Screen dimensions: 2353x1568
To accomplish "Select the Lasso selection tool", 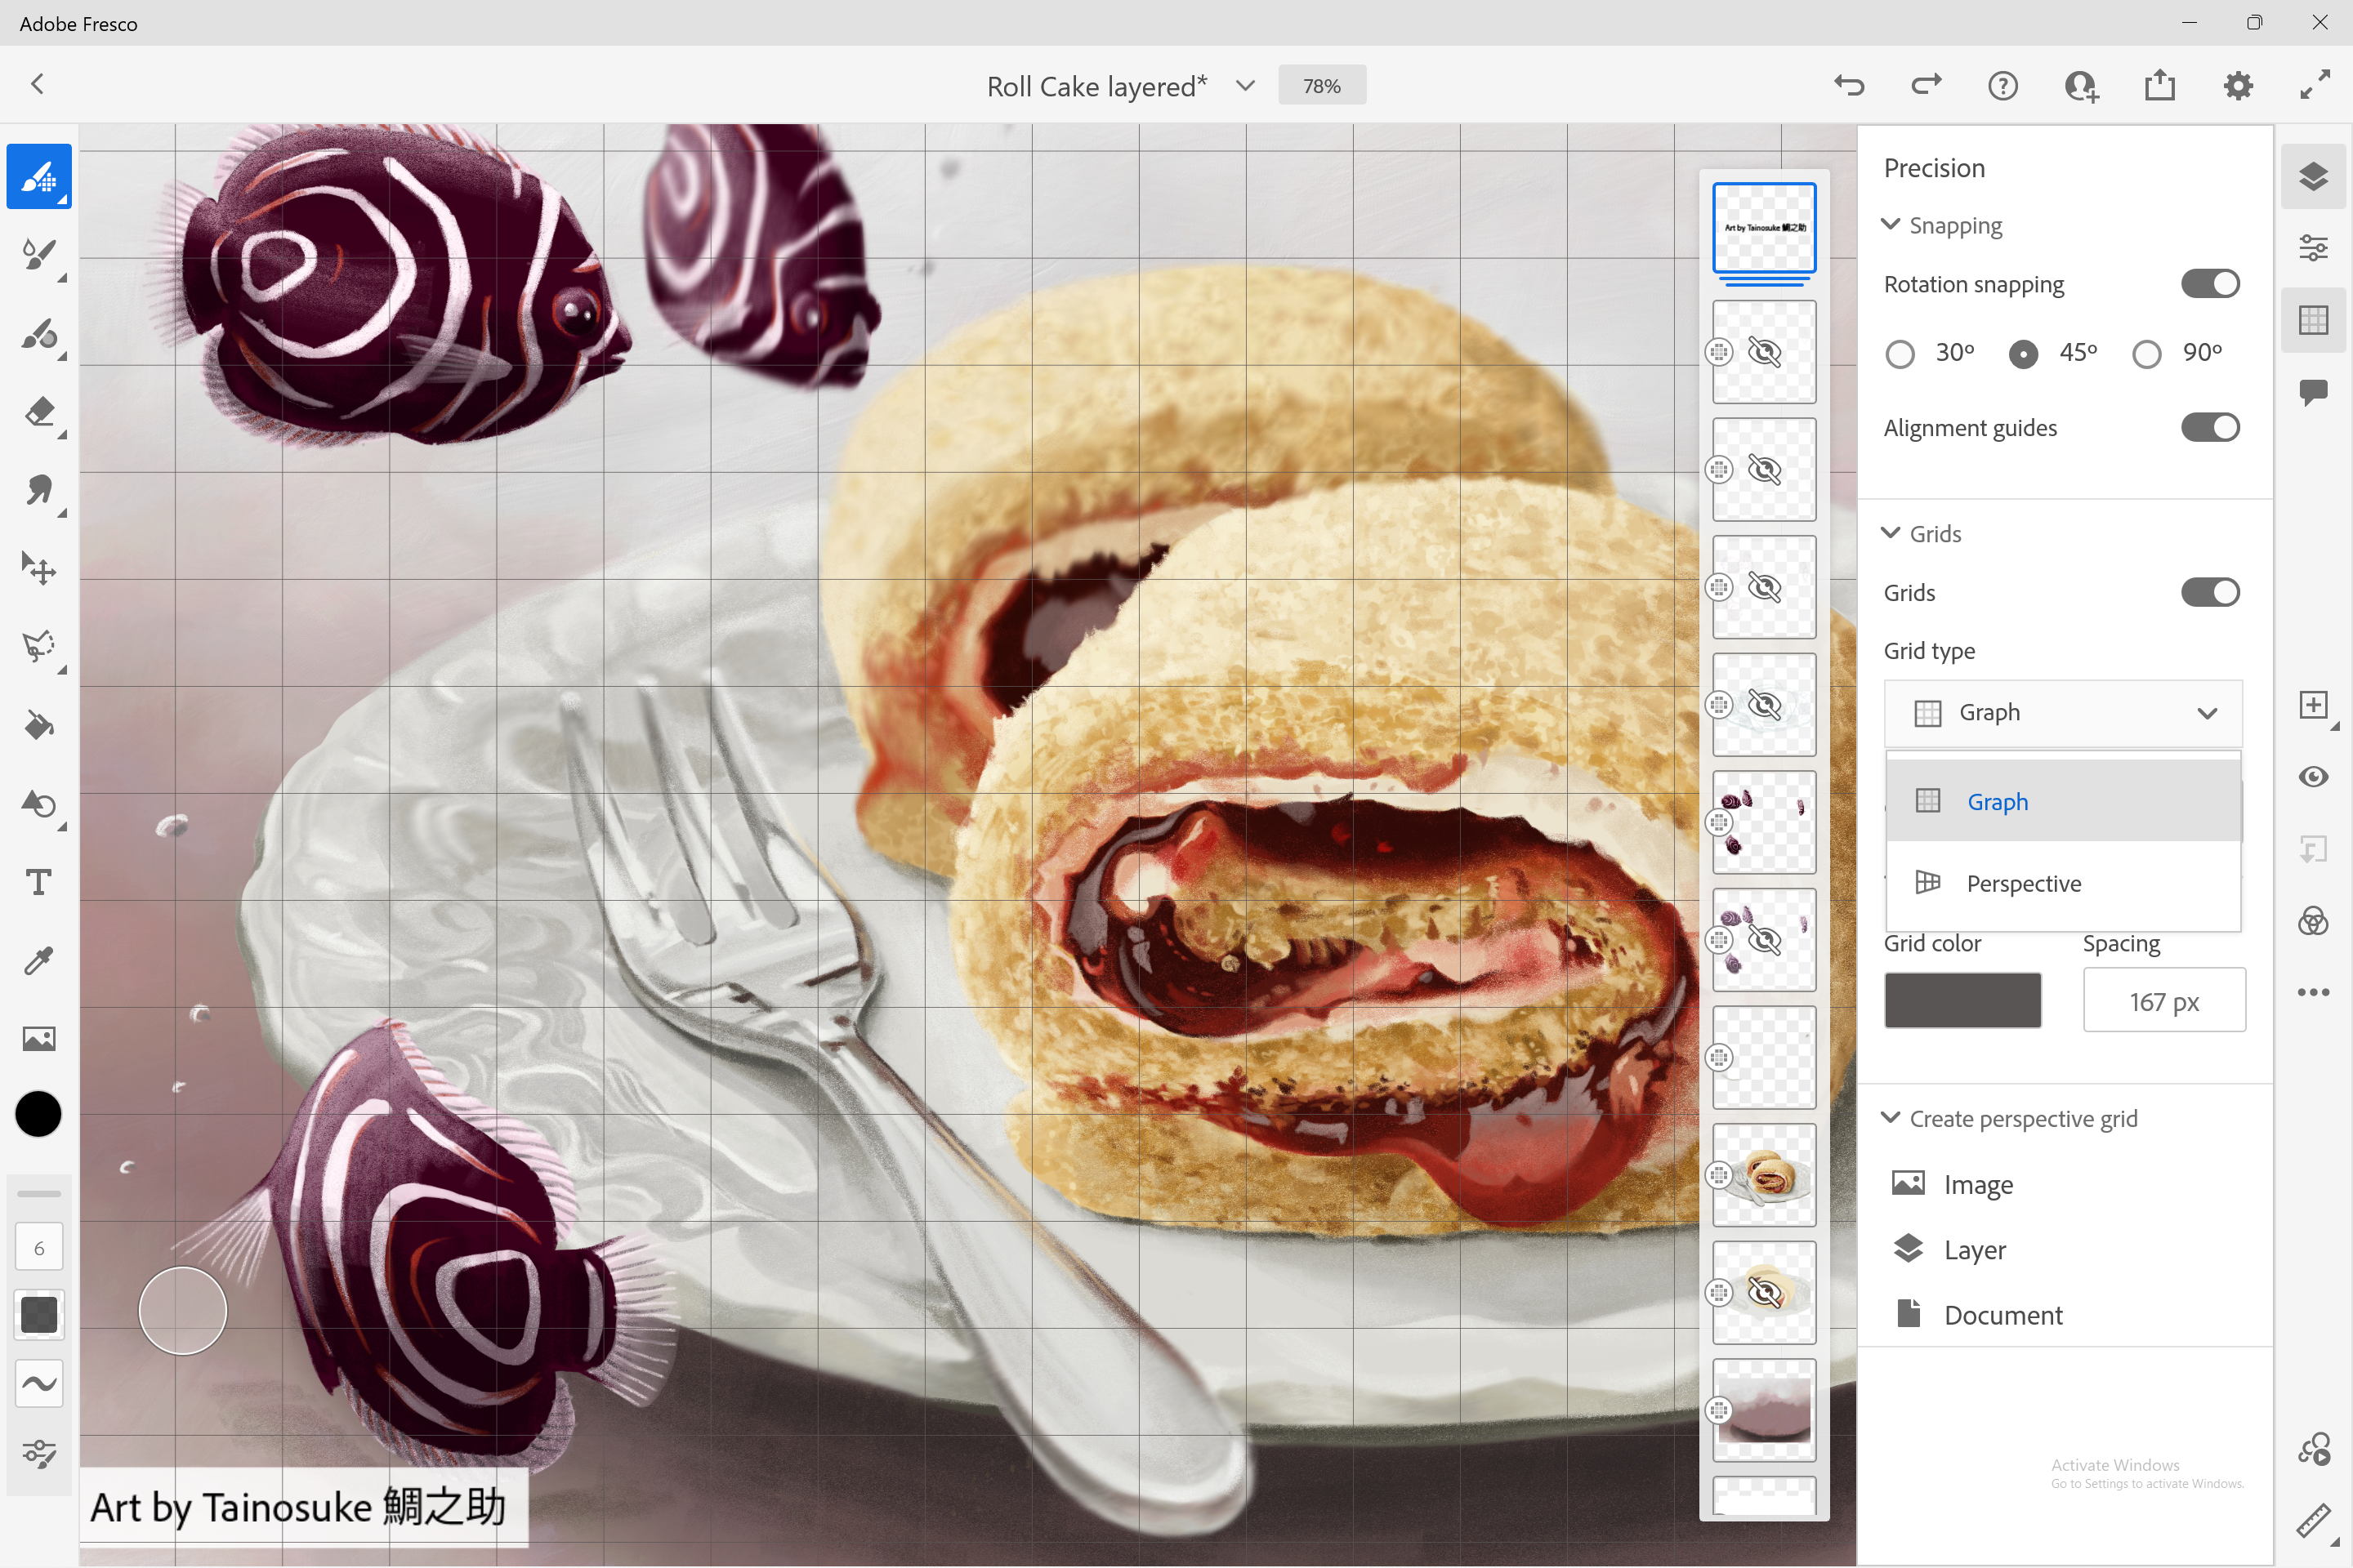I will (x=39, y=647).
